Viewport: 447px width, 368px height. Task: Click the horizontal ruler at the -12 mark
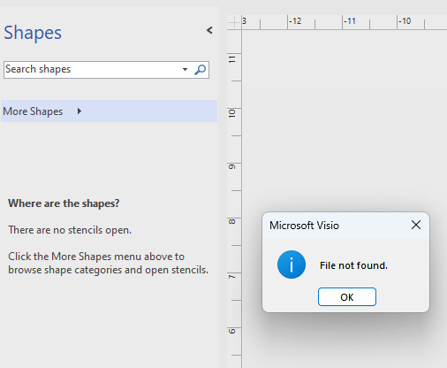[x=295, y=21]
